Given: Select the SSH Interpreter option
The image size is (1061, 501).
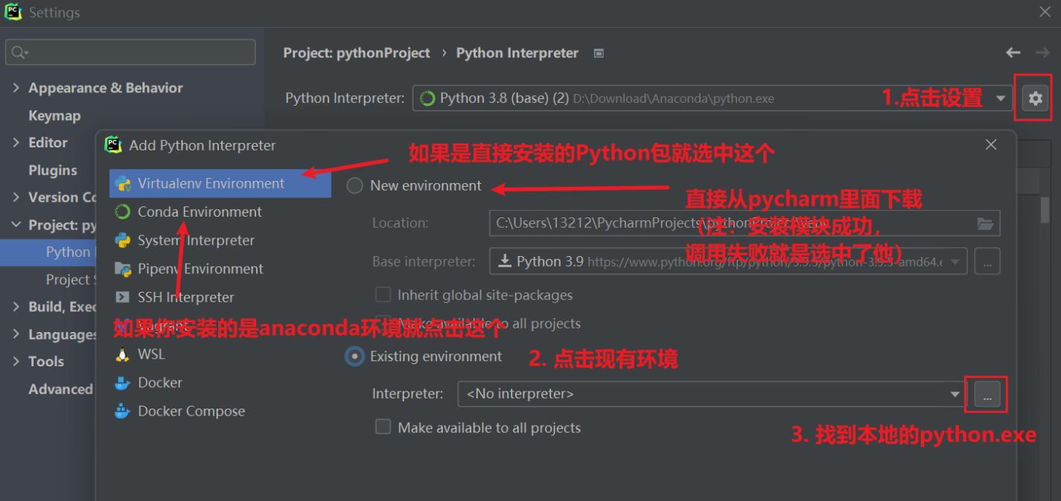Looking at the screenshot, I should point(185,297).
